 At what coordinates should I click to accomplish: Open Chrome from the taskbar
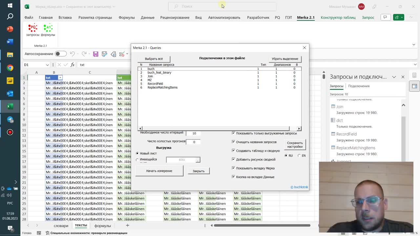tap(10, 68)
